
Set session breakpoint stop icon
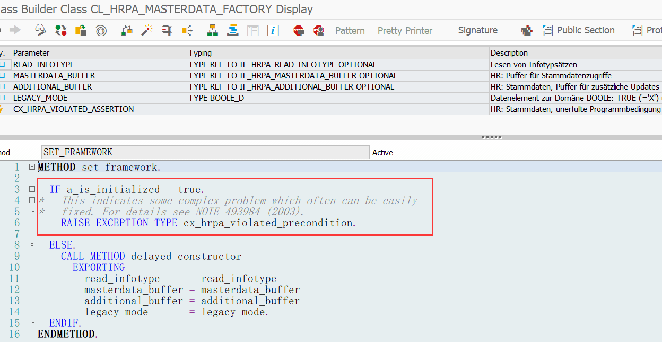(299, 30)
